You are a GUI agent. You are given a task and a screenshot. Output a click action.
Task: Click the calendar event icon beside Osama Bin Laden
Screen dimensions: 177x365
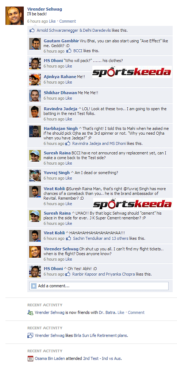[x=30, y=358]
